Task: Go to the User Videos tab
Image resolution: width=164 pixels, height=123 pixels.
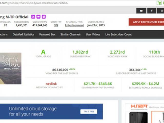Action: pyautogui.click(x=93, y=34)
